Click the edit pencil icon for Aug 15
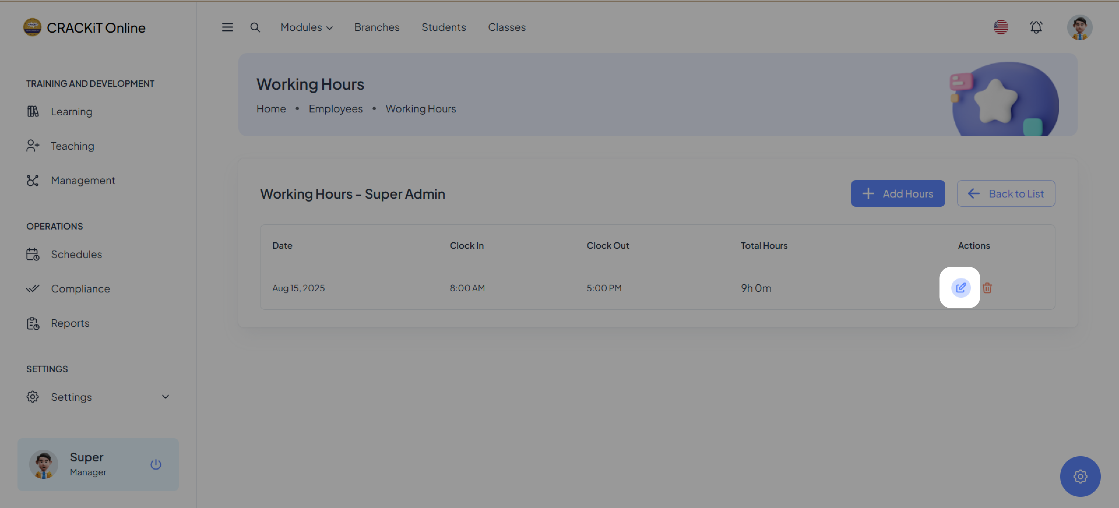This screenshot has height=508, width=1119. point(960,287)
